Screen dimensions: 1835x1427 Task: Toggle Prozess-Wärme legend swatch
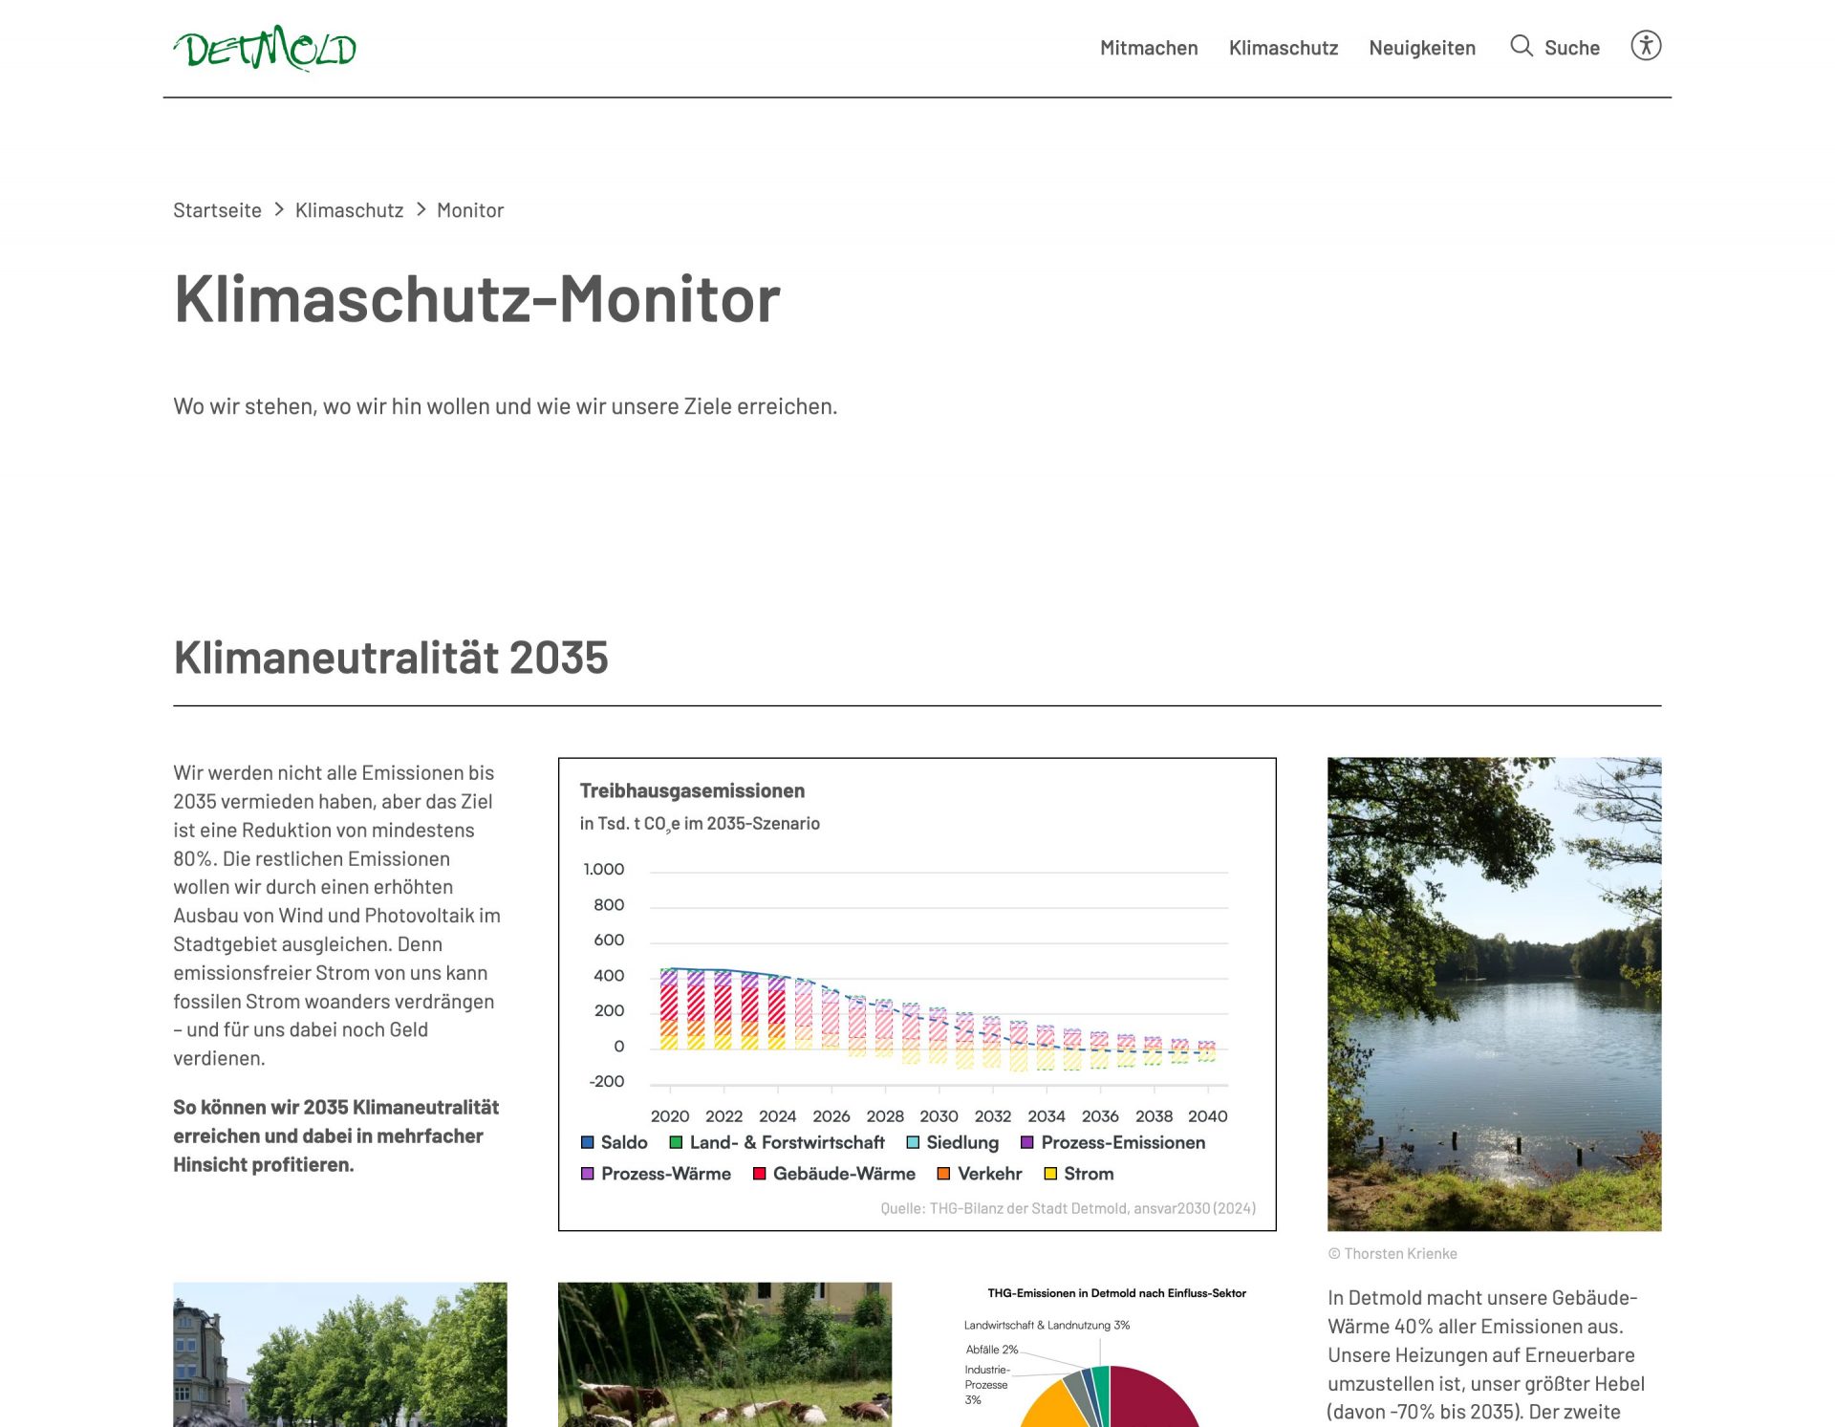[588, 1174]
